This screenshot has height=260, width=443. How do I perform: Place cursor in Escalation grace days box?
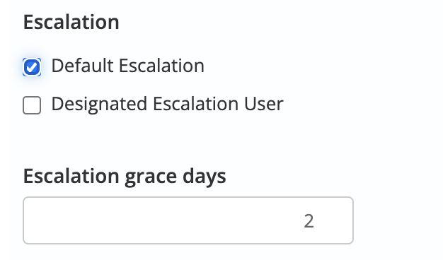point(188,220)
